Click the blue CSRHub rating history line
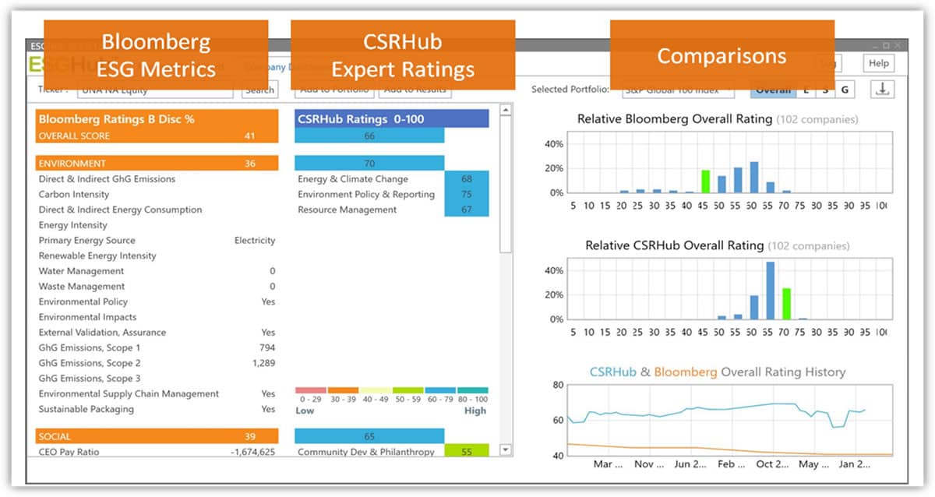The width and height of the screenshot is (935, 497). point(715,411)
